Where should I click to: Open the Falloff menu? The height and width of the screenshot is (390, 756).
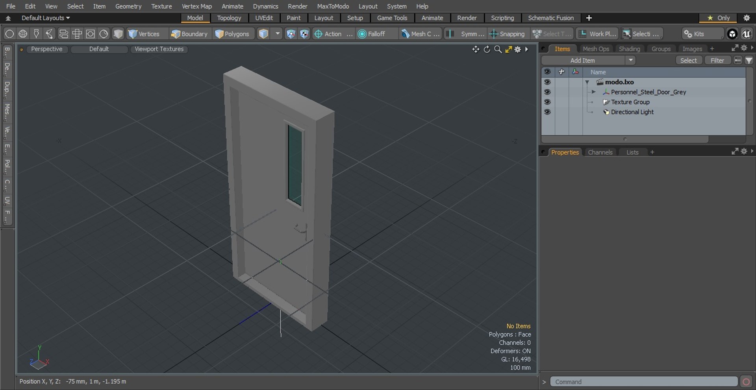click(x=376, y=34)
